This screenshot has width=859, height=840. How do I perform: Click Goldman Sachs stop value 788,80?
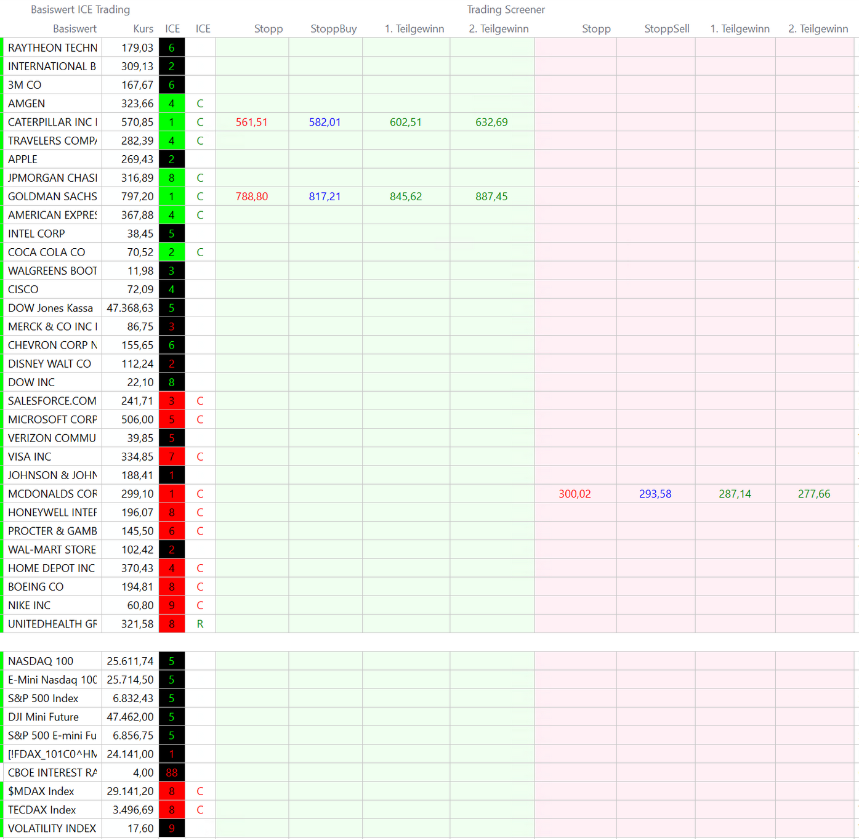click(x=252, y=196)
